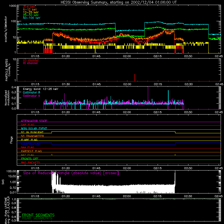Viewport: 224px width, 224px height.
Task: Click the 'SAS' y-axis label
Action: pos(3,182)
